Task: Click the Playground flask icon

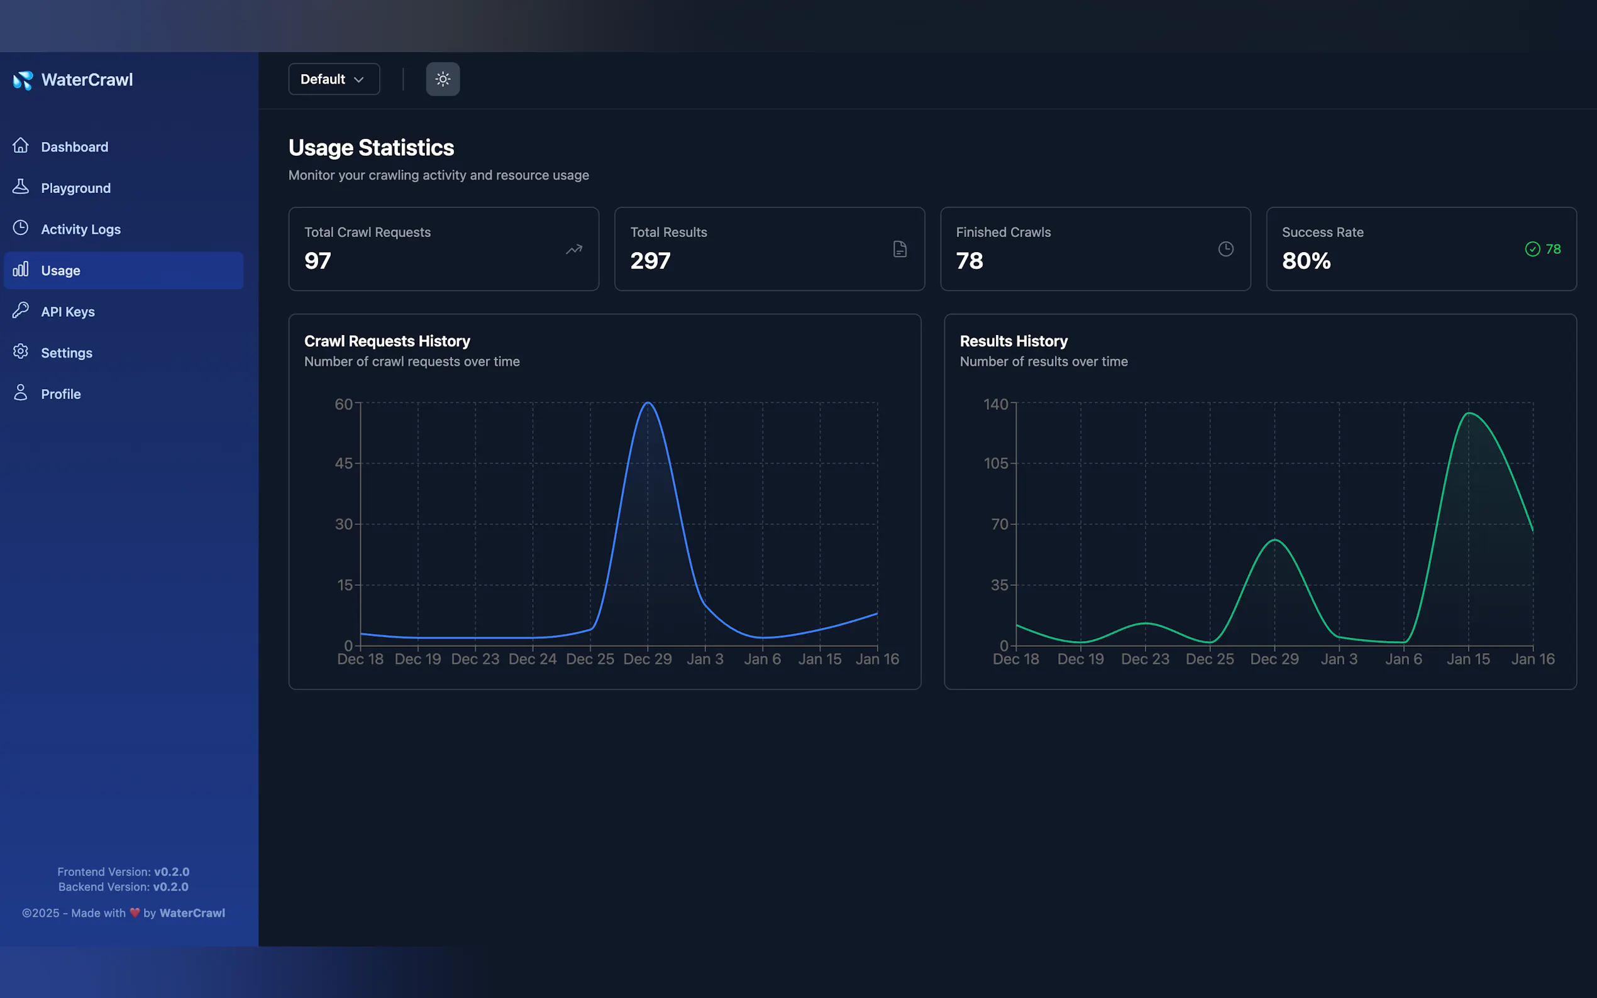Action: pos(21,187)
